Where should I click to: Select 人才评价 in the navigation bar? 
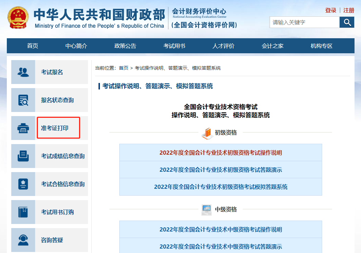[x=223, y=46]
